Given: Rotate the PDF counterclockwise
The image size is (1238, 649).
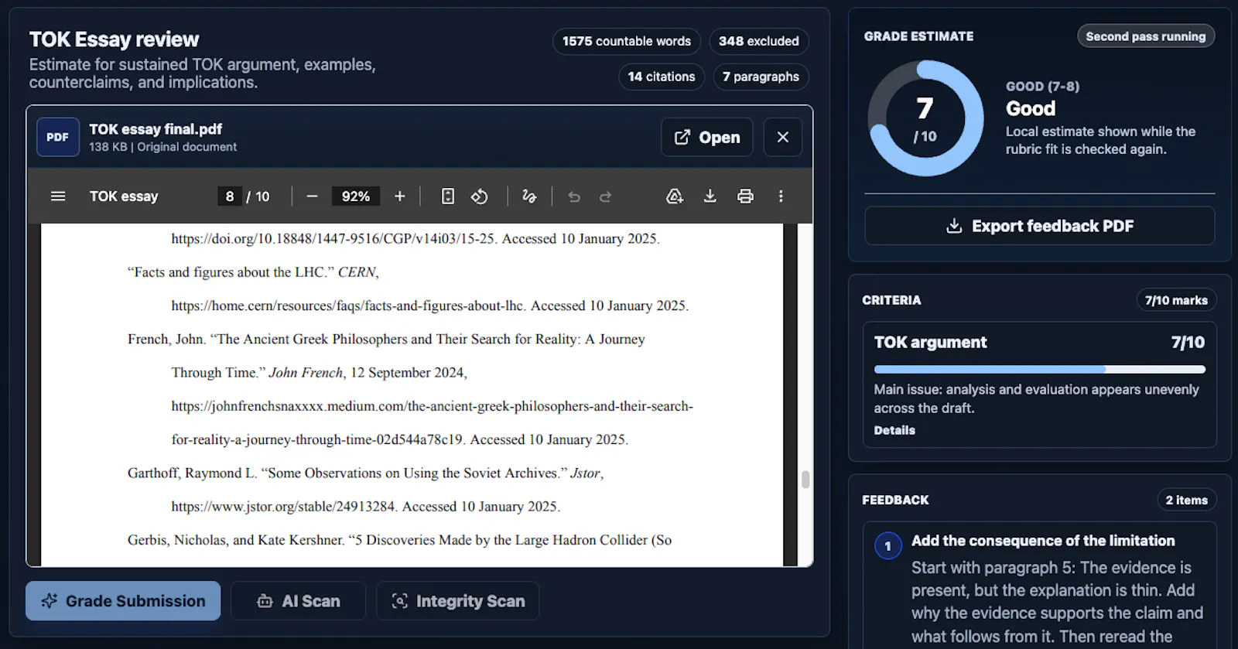Looking at the screenshot, I should (x=480, y=196).
